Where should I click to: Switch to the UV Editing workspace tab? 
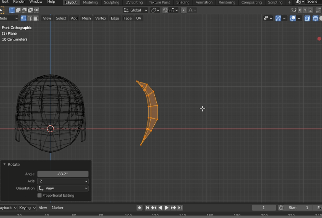134,2
